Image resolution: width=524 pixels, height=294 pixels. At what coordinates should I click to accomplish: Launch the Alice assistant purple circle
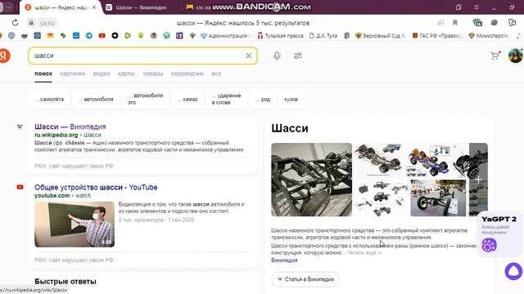513,271
